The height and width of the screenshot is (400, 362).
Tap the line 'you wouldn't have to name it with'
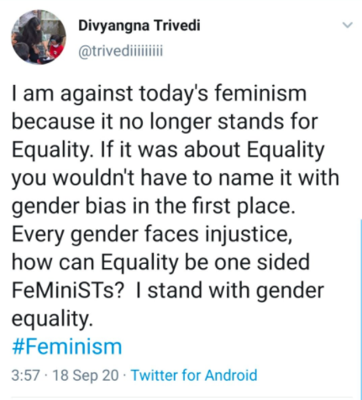click(176, 178)
